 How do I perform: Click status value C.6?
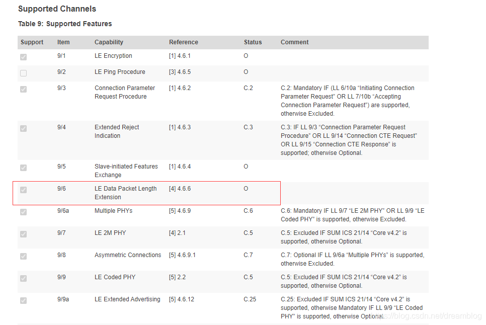click(248, 211)
